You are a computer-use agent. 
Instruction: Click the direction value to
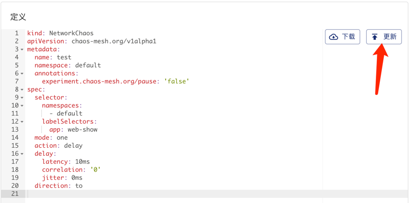79,186
